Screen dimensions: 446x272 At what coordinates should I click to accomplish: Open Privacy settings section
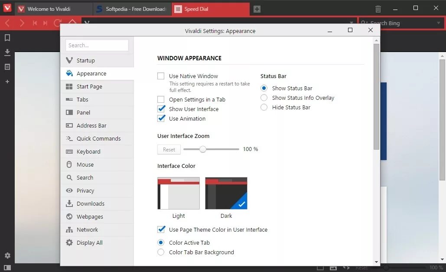pyautogui.click(x=97, y=190)
